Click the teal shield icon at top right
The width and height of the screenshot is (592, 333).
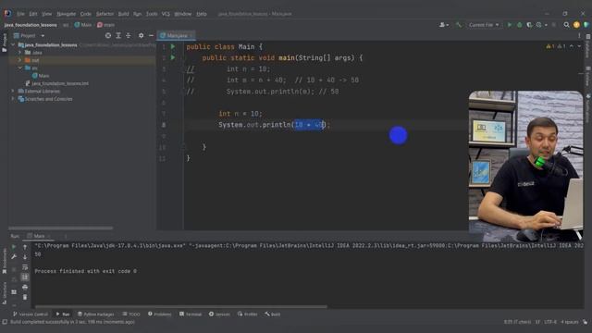pyautogui.click(x=586, y=25)
